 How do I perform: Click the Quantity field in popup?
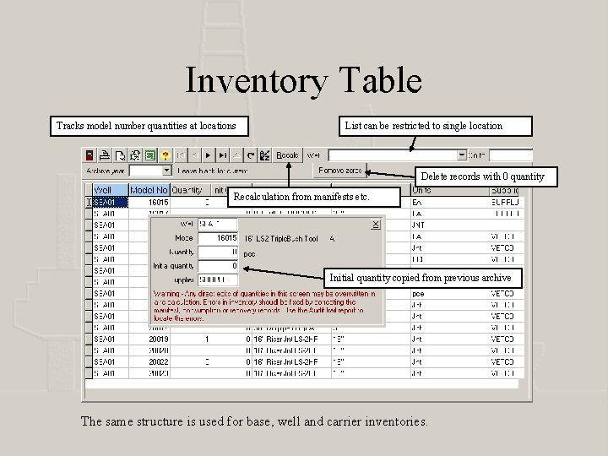tap(218, 252)
